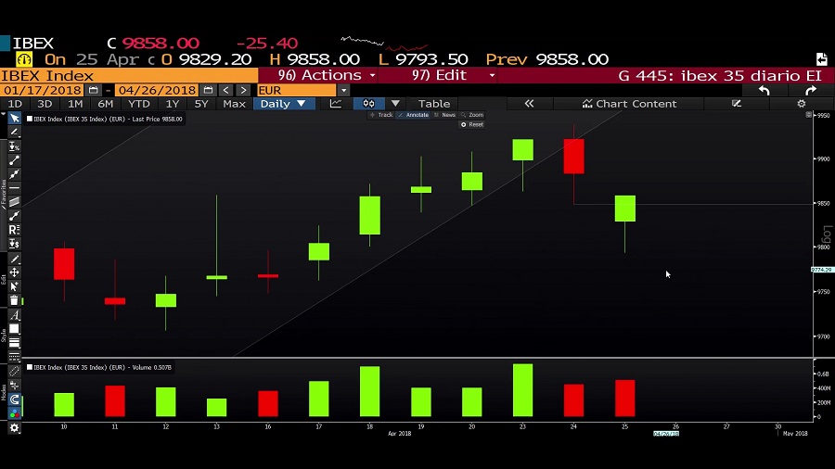
Task: Toggle the IBEX Index Last Price series checkbox
Action: 30,120
